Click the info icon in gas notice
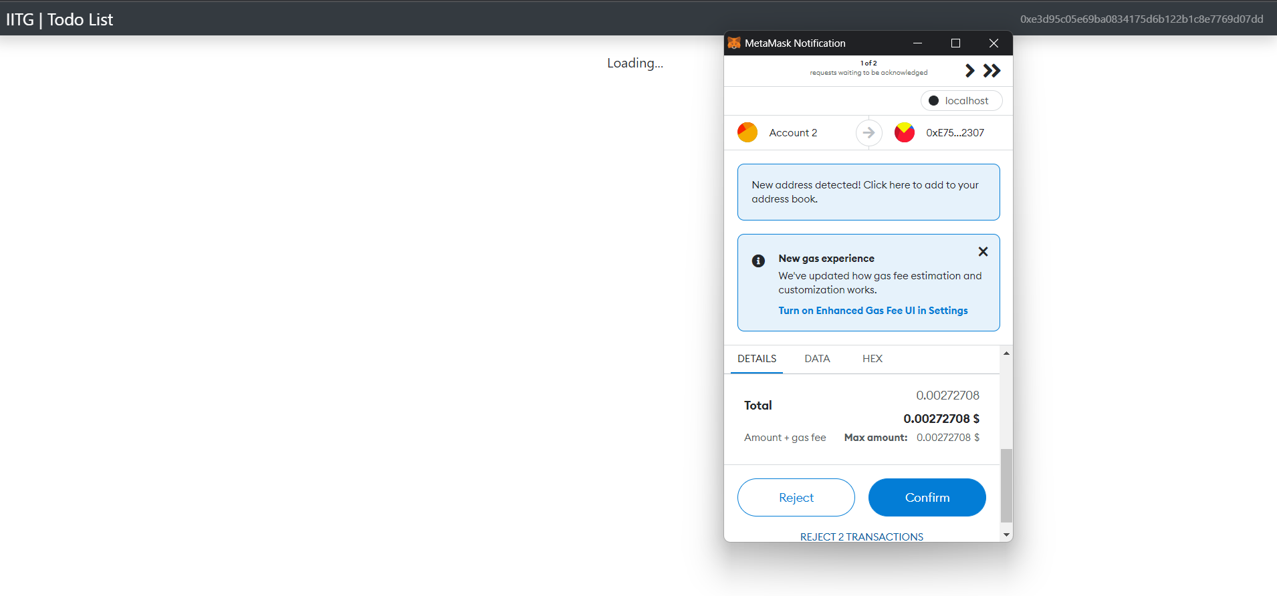1277x596 pixels. click(x=758, y=261)
